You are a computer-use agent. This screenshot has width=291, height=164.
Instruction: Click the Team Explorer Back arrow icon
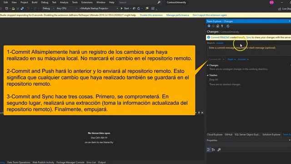tap(209, 26)
